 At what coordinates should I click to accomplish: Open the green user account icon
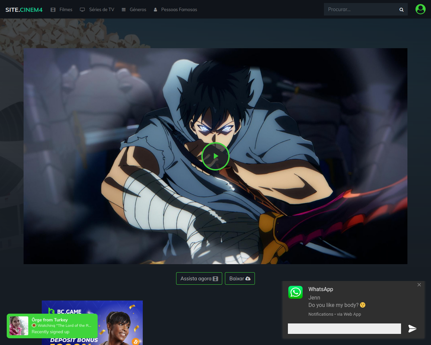pyautogui.click(x=421, y=9)
